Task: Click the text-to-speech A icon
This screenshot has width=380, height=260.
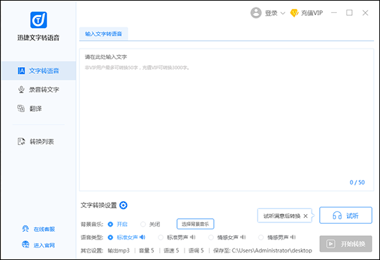Action: click(21, 70)
